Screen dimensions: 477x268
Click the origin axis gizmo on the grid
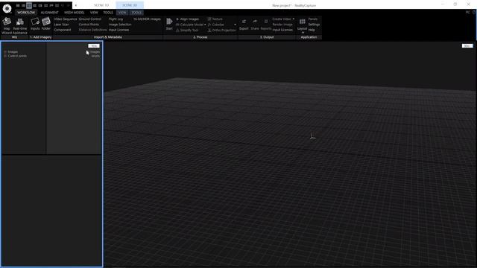[312, 137]
